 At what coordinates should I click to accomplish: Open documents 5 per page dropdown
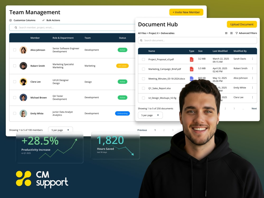click(x=150, y=115)
